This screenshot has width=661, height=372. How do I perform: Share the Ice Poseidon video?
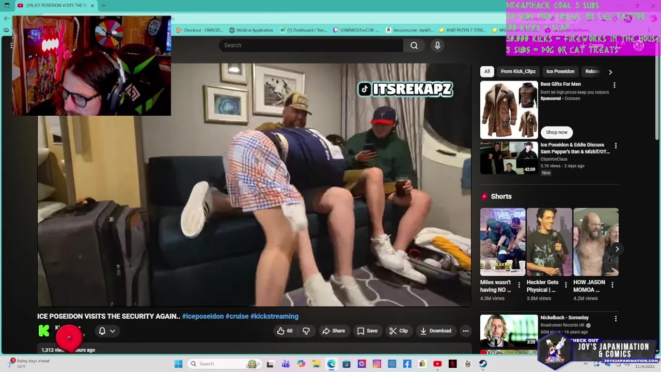coord(334,331)
